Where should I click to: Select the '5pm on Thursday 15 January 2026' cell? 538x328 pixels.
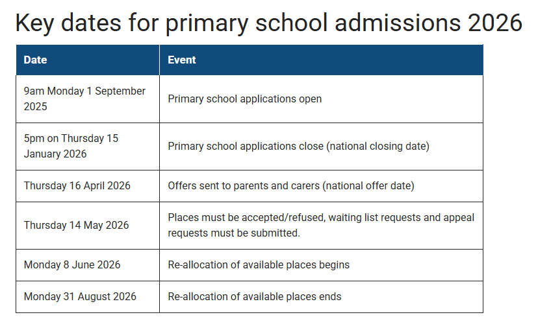tap(71, 146)
